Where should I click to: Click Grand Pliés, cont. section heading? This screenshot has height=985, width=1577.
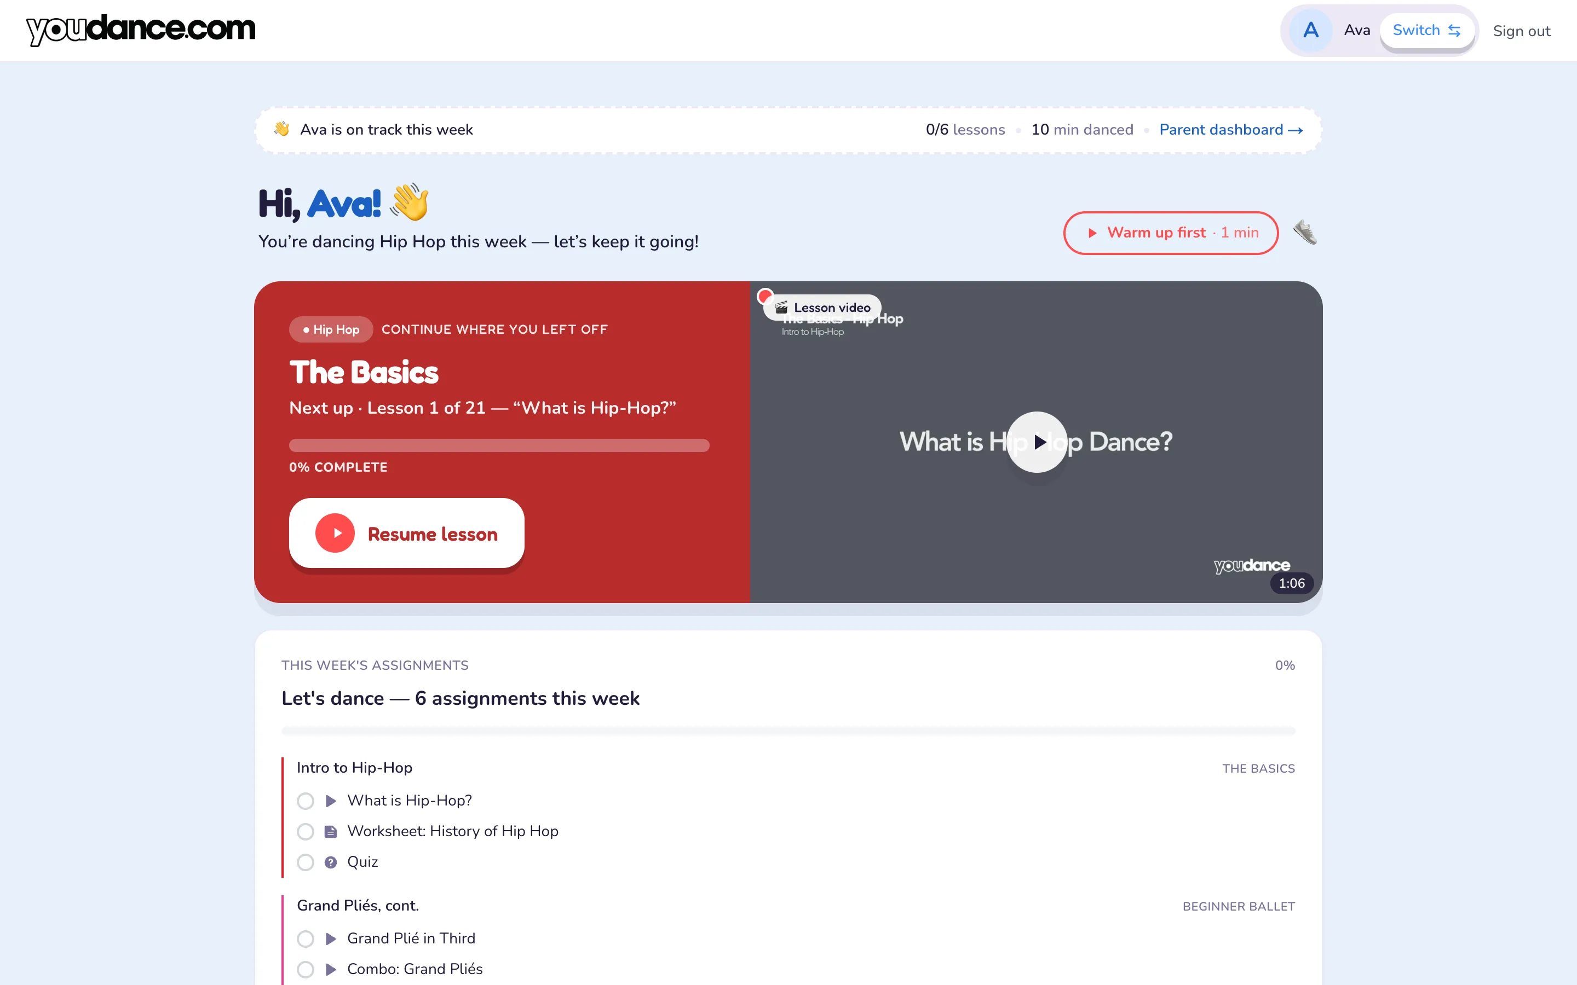click(x=358, y=906)
